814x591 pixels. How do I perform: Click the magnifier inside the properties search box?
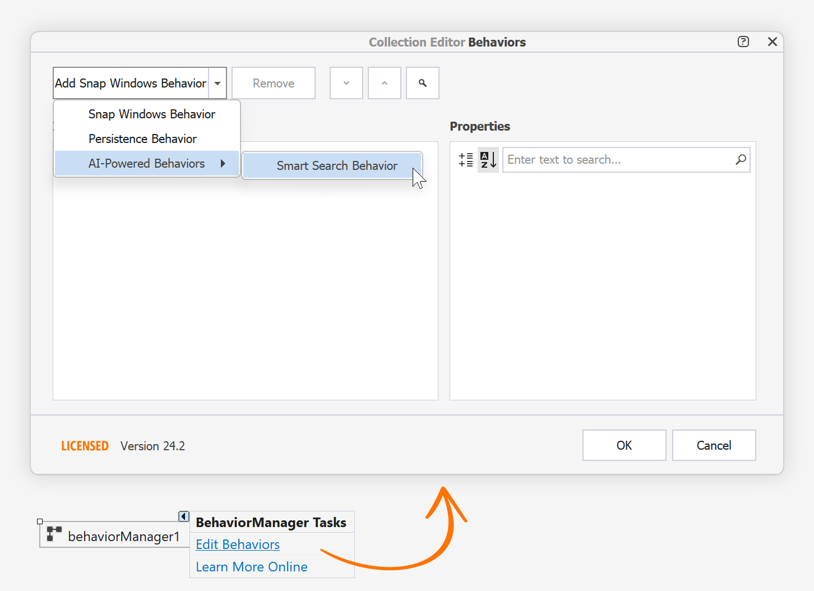[x=741, y=160]
